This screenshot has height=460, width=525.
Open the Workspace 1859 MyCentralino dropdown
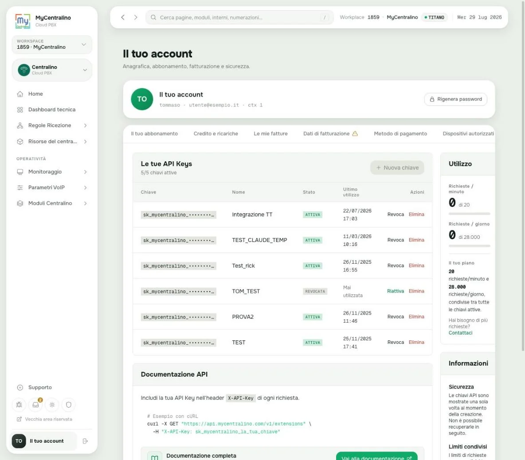click(51, 44)
